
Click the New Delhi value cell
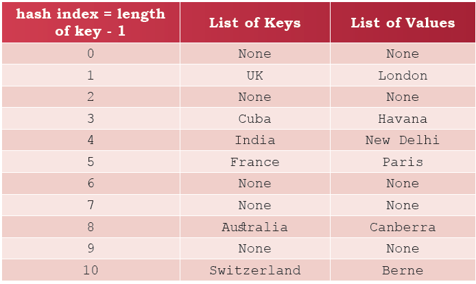403,140
